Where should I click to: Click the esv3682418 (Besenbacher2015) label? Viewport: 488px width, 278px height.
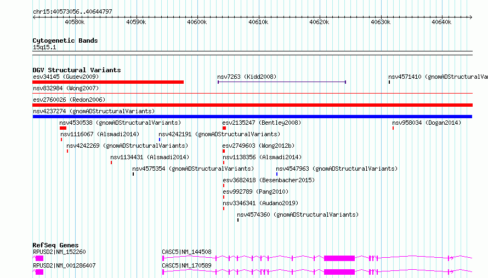pyautogui.click(x=269, y=180)
